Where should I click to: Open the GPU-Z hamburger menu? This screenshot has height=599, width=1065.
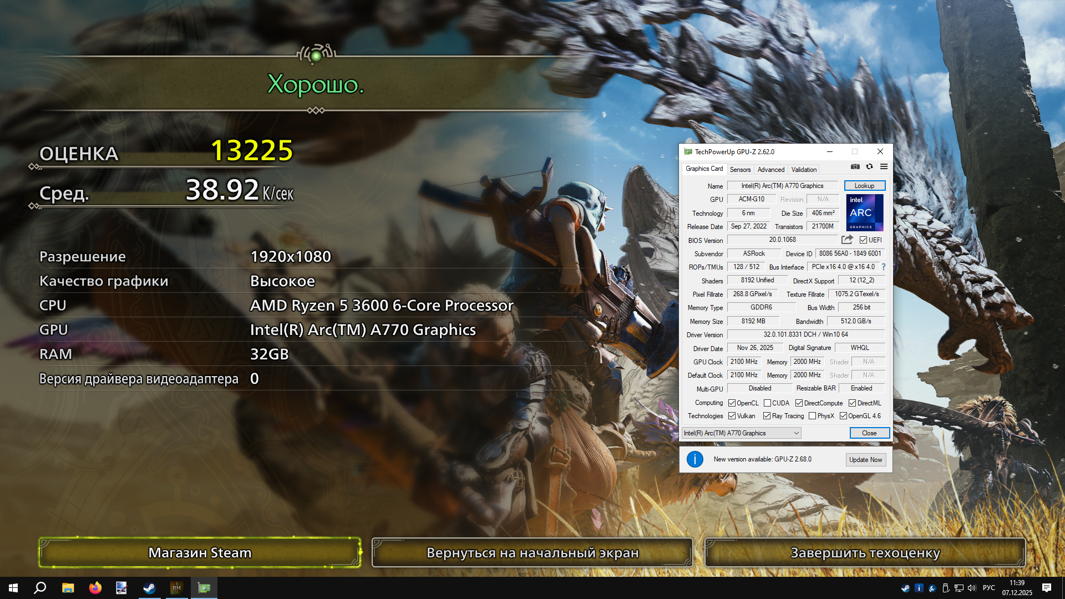[884, 166]
